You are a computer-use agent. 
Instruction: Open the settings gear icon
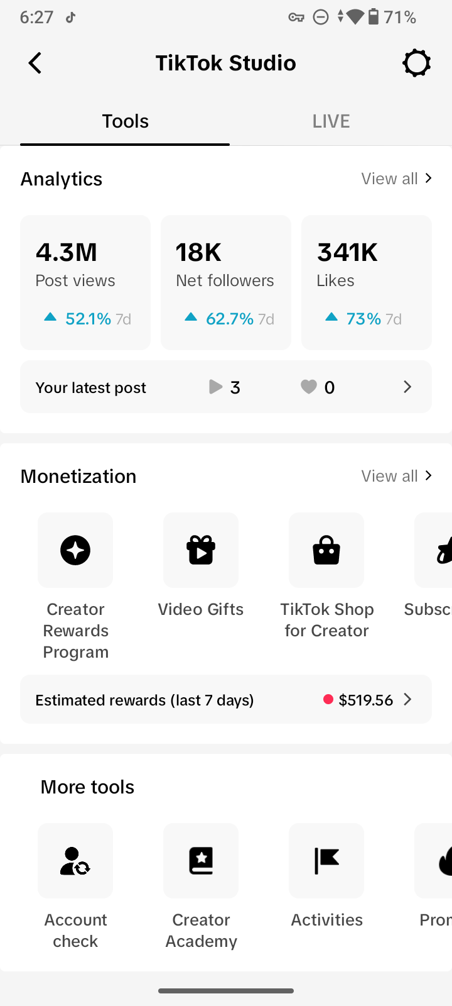(x=417, y=63)
